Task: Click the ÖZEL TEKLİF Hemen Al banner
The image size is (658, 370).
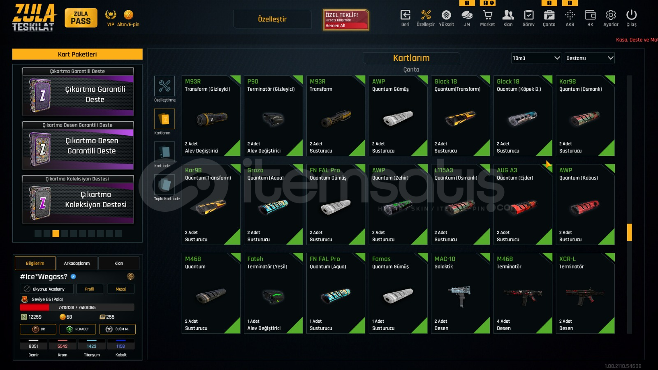Action: (x=346, y=20)
